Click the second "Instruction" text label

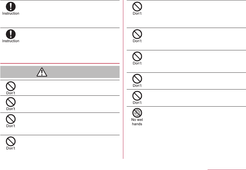pyautogui.click(x=11, y=41)
